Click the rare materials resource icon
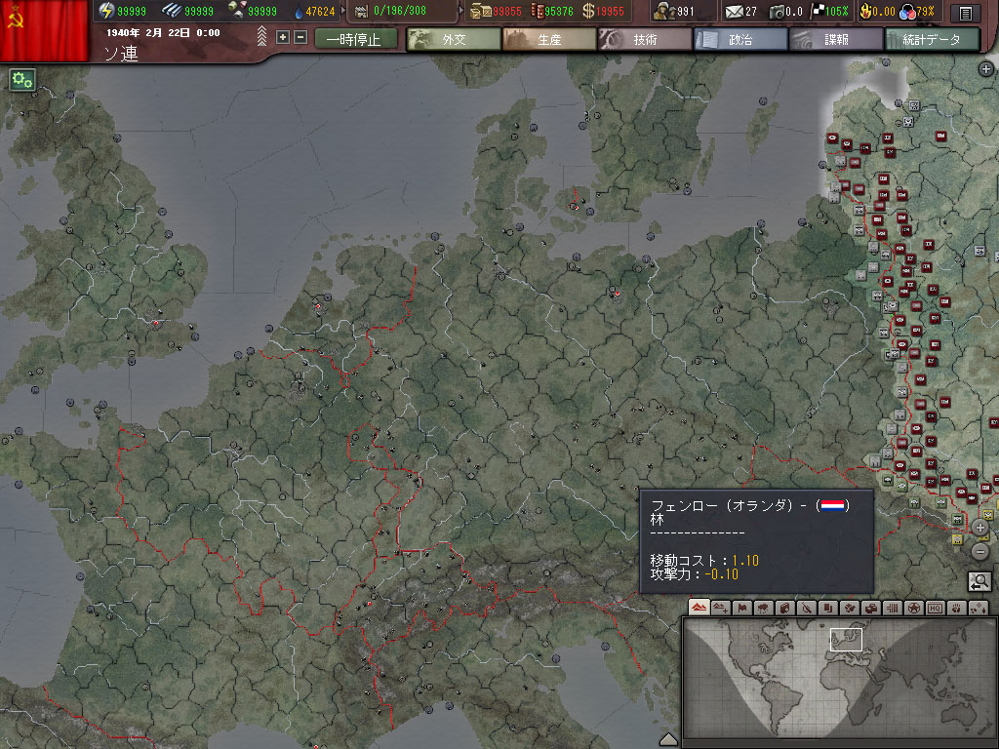The width and height of the screenshot is (999, 749). [237, 10]
